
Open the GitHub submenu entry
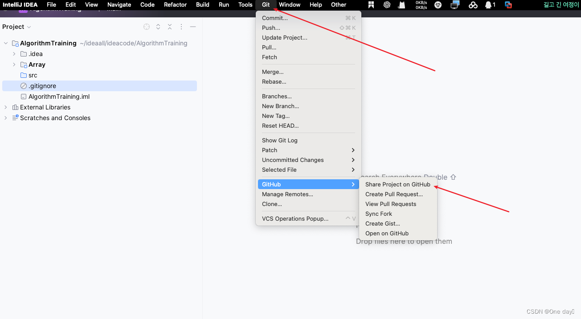(x=308, y=185)
